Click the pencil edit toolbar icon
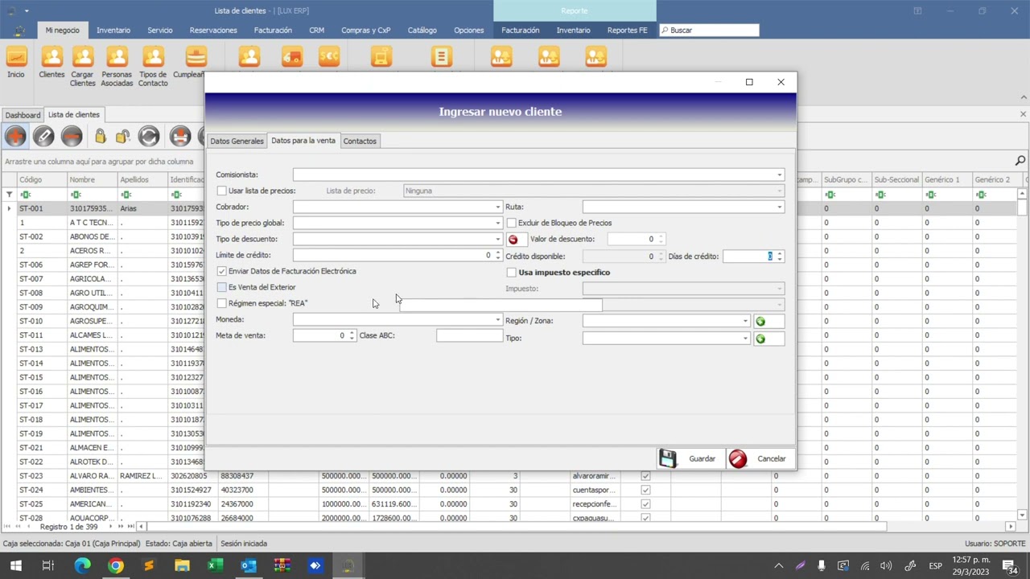 coord(43,137)
